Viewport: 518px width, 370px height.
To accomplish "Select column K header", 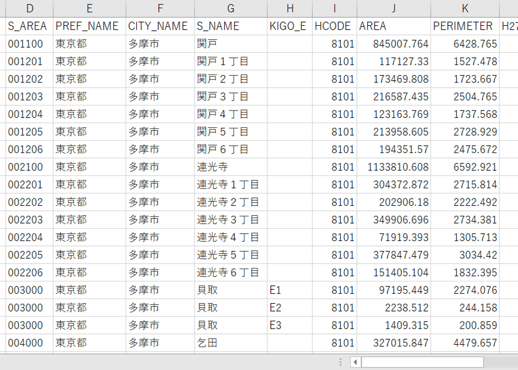I will coord(465,8).
